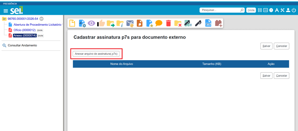Select Anexo (0000014) in the tree
The width and height of the screenshot is (298, 131).
pos(25,36)
